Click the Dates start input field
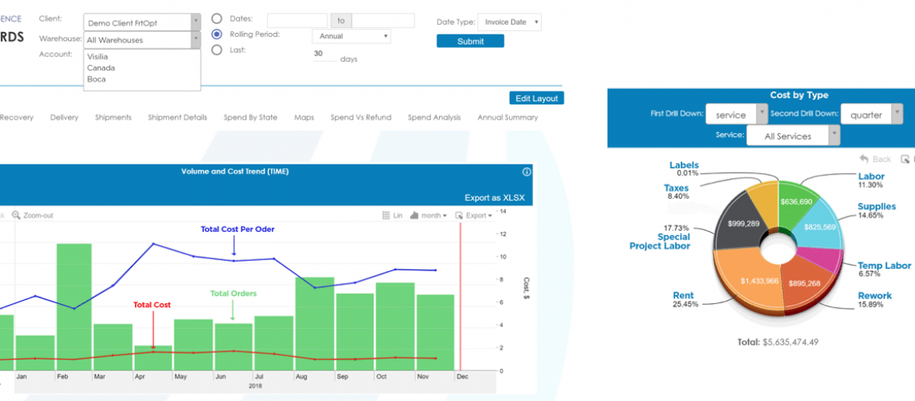Screen dimensions: 915x401 (296, 21)
